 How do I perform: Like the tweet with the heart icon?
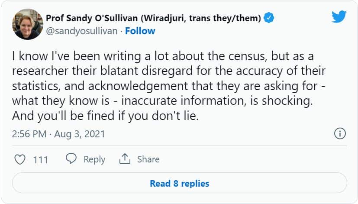point(20,159)
